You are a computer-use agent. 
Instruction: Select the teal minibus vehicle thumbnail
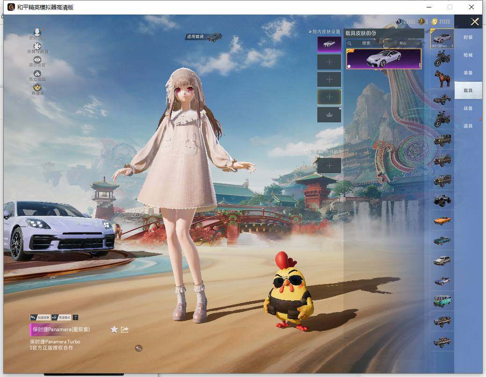tap(442, 301)
